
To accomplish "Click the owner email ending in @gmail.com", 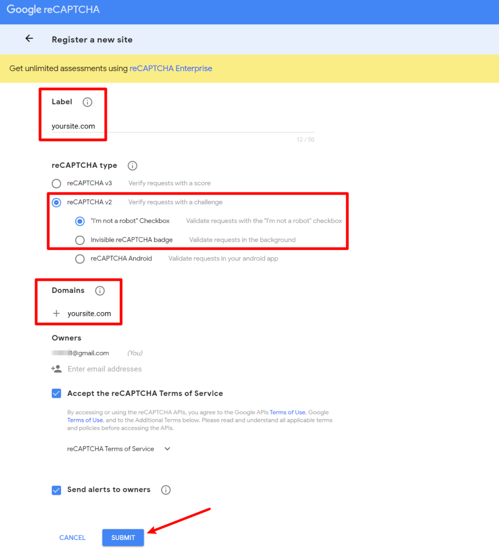I will 80,353.
